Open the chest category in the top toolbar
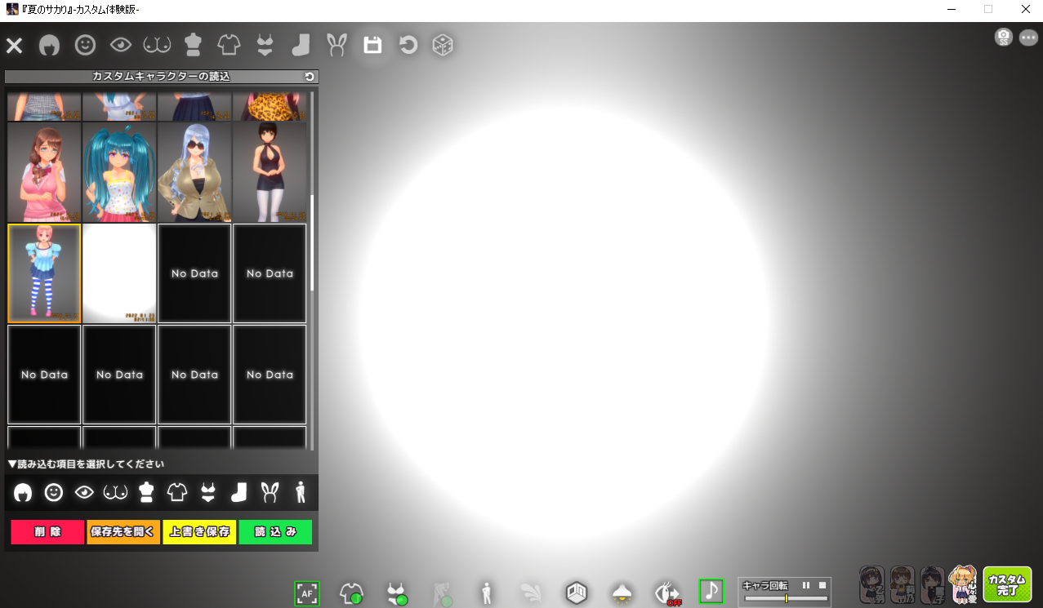This screenshot has width=1043, height=608. 157,46
